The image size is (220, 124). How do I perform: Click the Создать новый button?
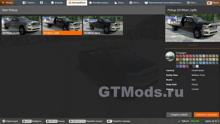click(179, 115)
